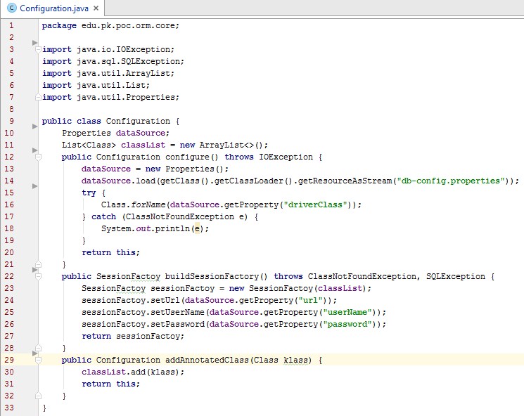Click gutter arrow marker between lines 14 and 15
The width and height of the screenshot is (524, 416).
point(34,186)
